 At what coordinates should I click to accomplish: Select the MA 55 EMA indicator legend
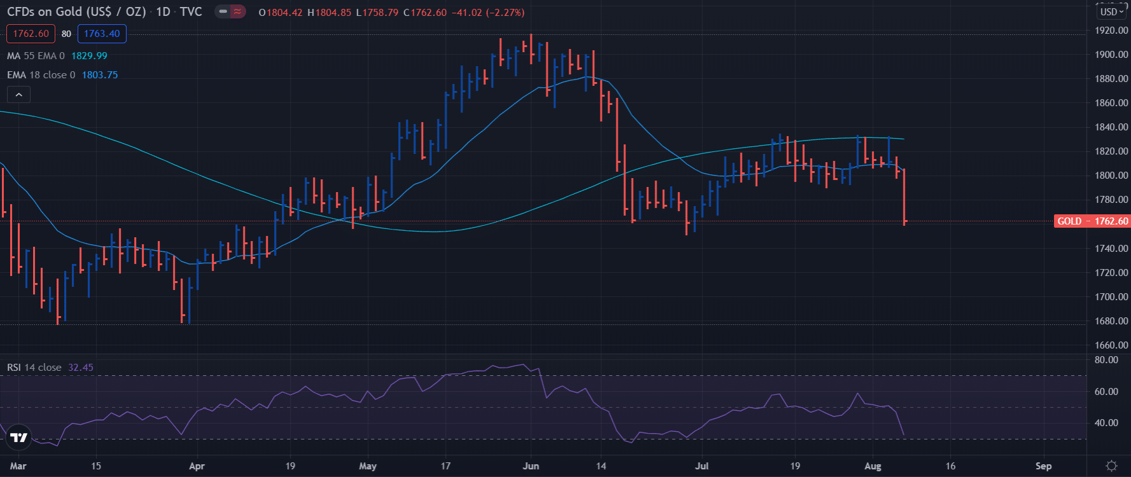[36, 56]
